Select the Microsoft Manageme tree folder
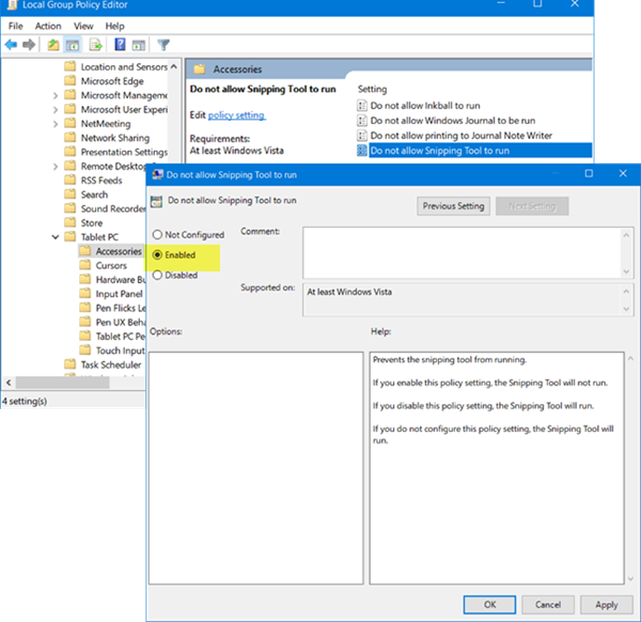The image size is (641, 622). coord(124,96)
